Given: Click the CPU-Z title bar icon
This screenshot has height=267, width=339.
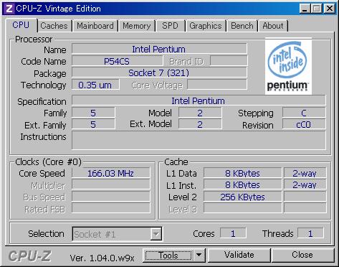Looking at the screenshot, I should click(9, 9).
